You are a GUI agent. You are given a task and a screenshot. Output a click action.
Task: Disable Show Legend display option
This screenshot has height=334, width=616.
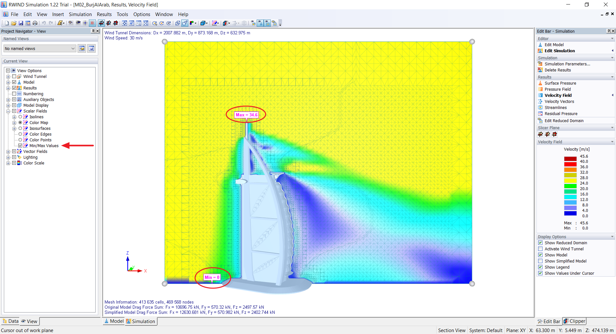(541, 267)
